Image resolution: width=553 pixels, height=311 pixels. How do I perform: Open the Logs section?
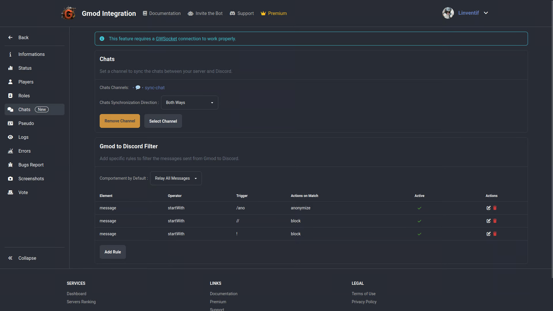pos(35,137)
